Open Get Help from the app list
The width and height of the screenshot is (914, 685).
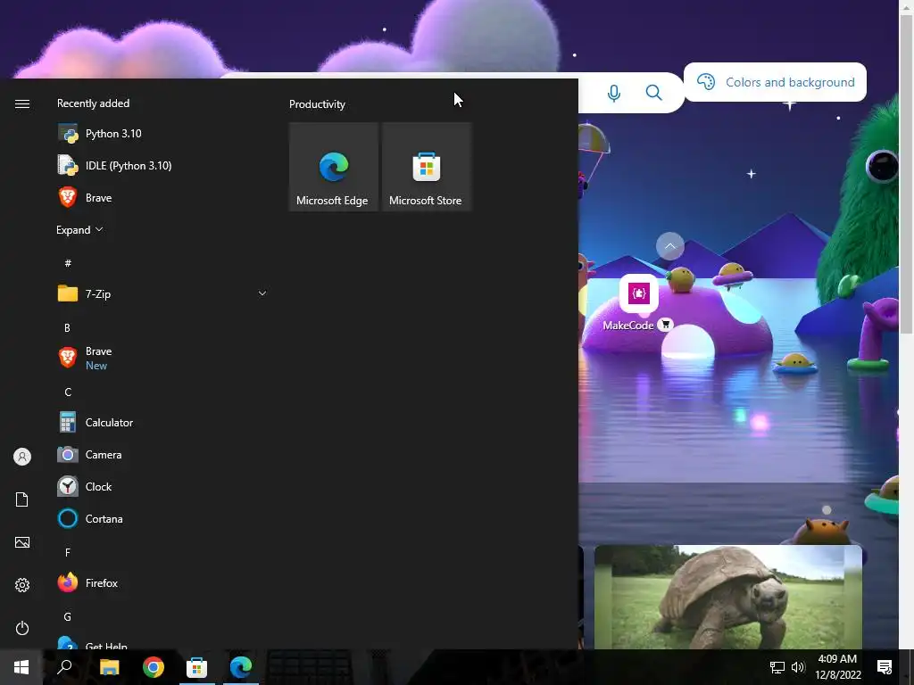click(162, 643)
